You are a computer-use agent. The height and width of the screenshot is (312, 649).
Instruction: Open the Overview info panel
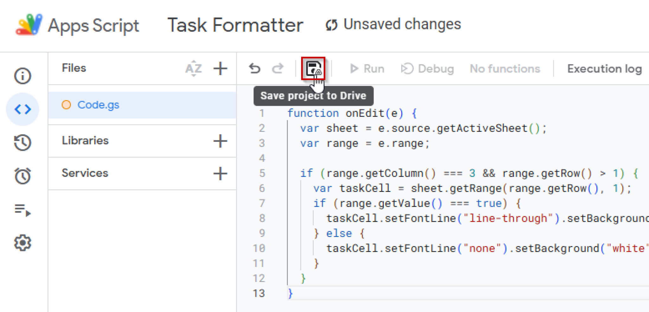(x=22, y=75)
